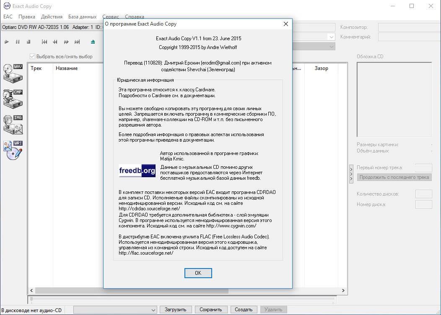This screenshot has width=441, height=315.
Task: Click the Номер диска field
Action: pyautogui.click(x=423, y=204)
